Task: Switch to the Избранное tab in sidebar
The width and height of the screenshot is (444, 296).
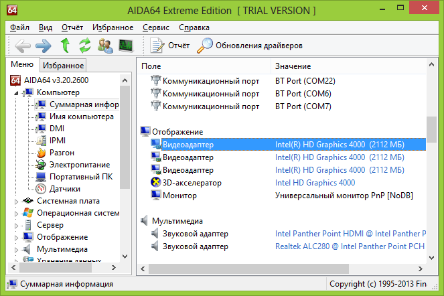Action: tap(63, 66)
